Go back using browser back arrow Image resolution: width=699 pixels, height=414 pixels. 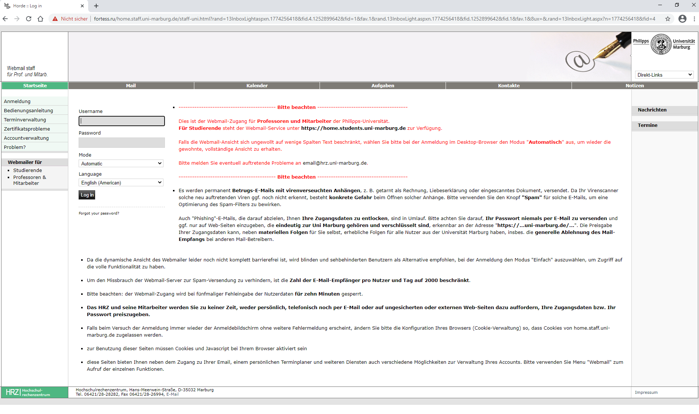(5, 19)
